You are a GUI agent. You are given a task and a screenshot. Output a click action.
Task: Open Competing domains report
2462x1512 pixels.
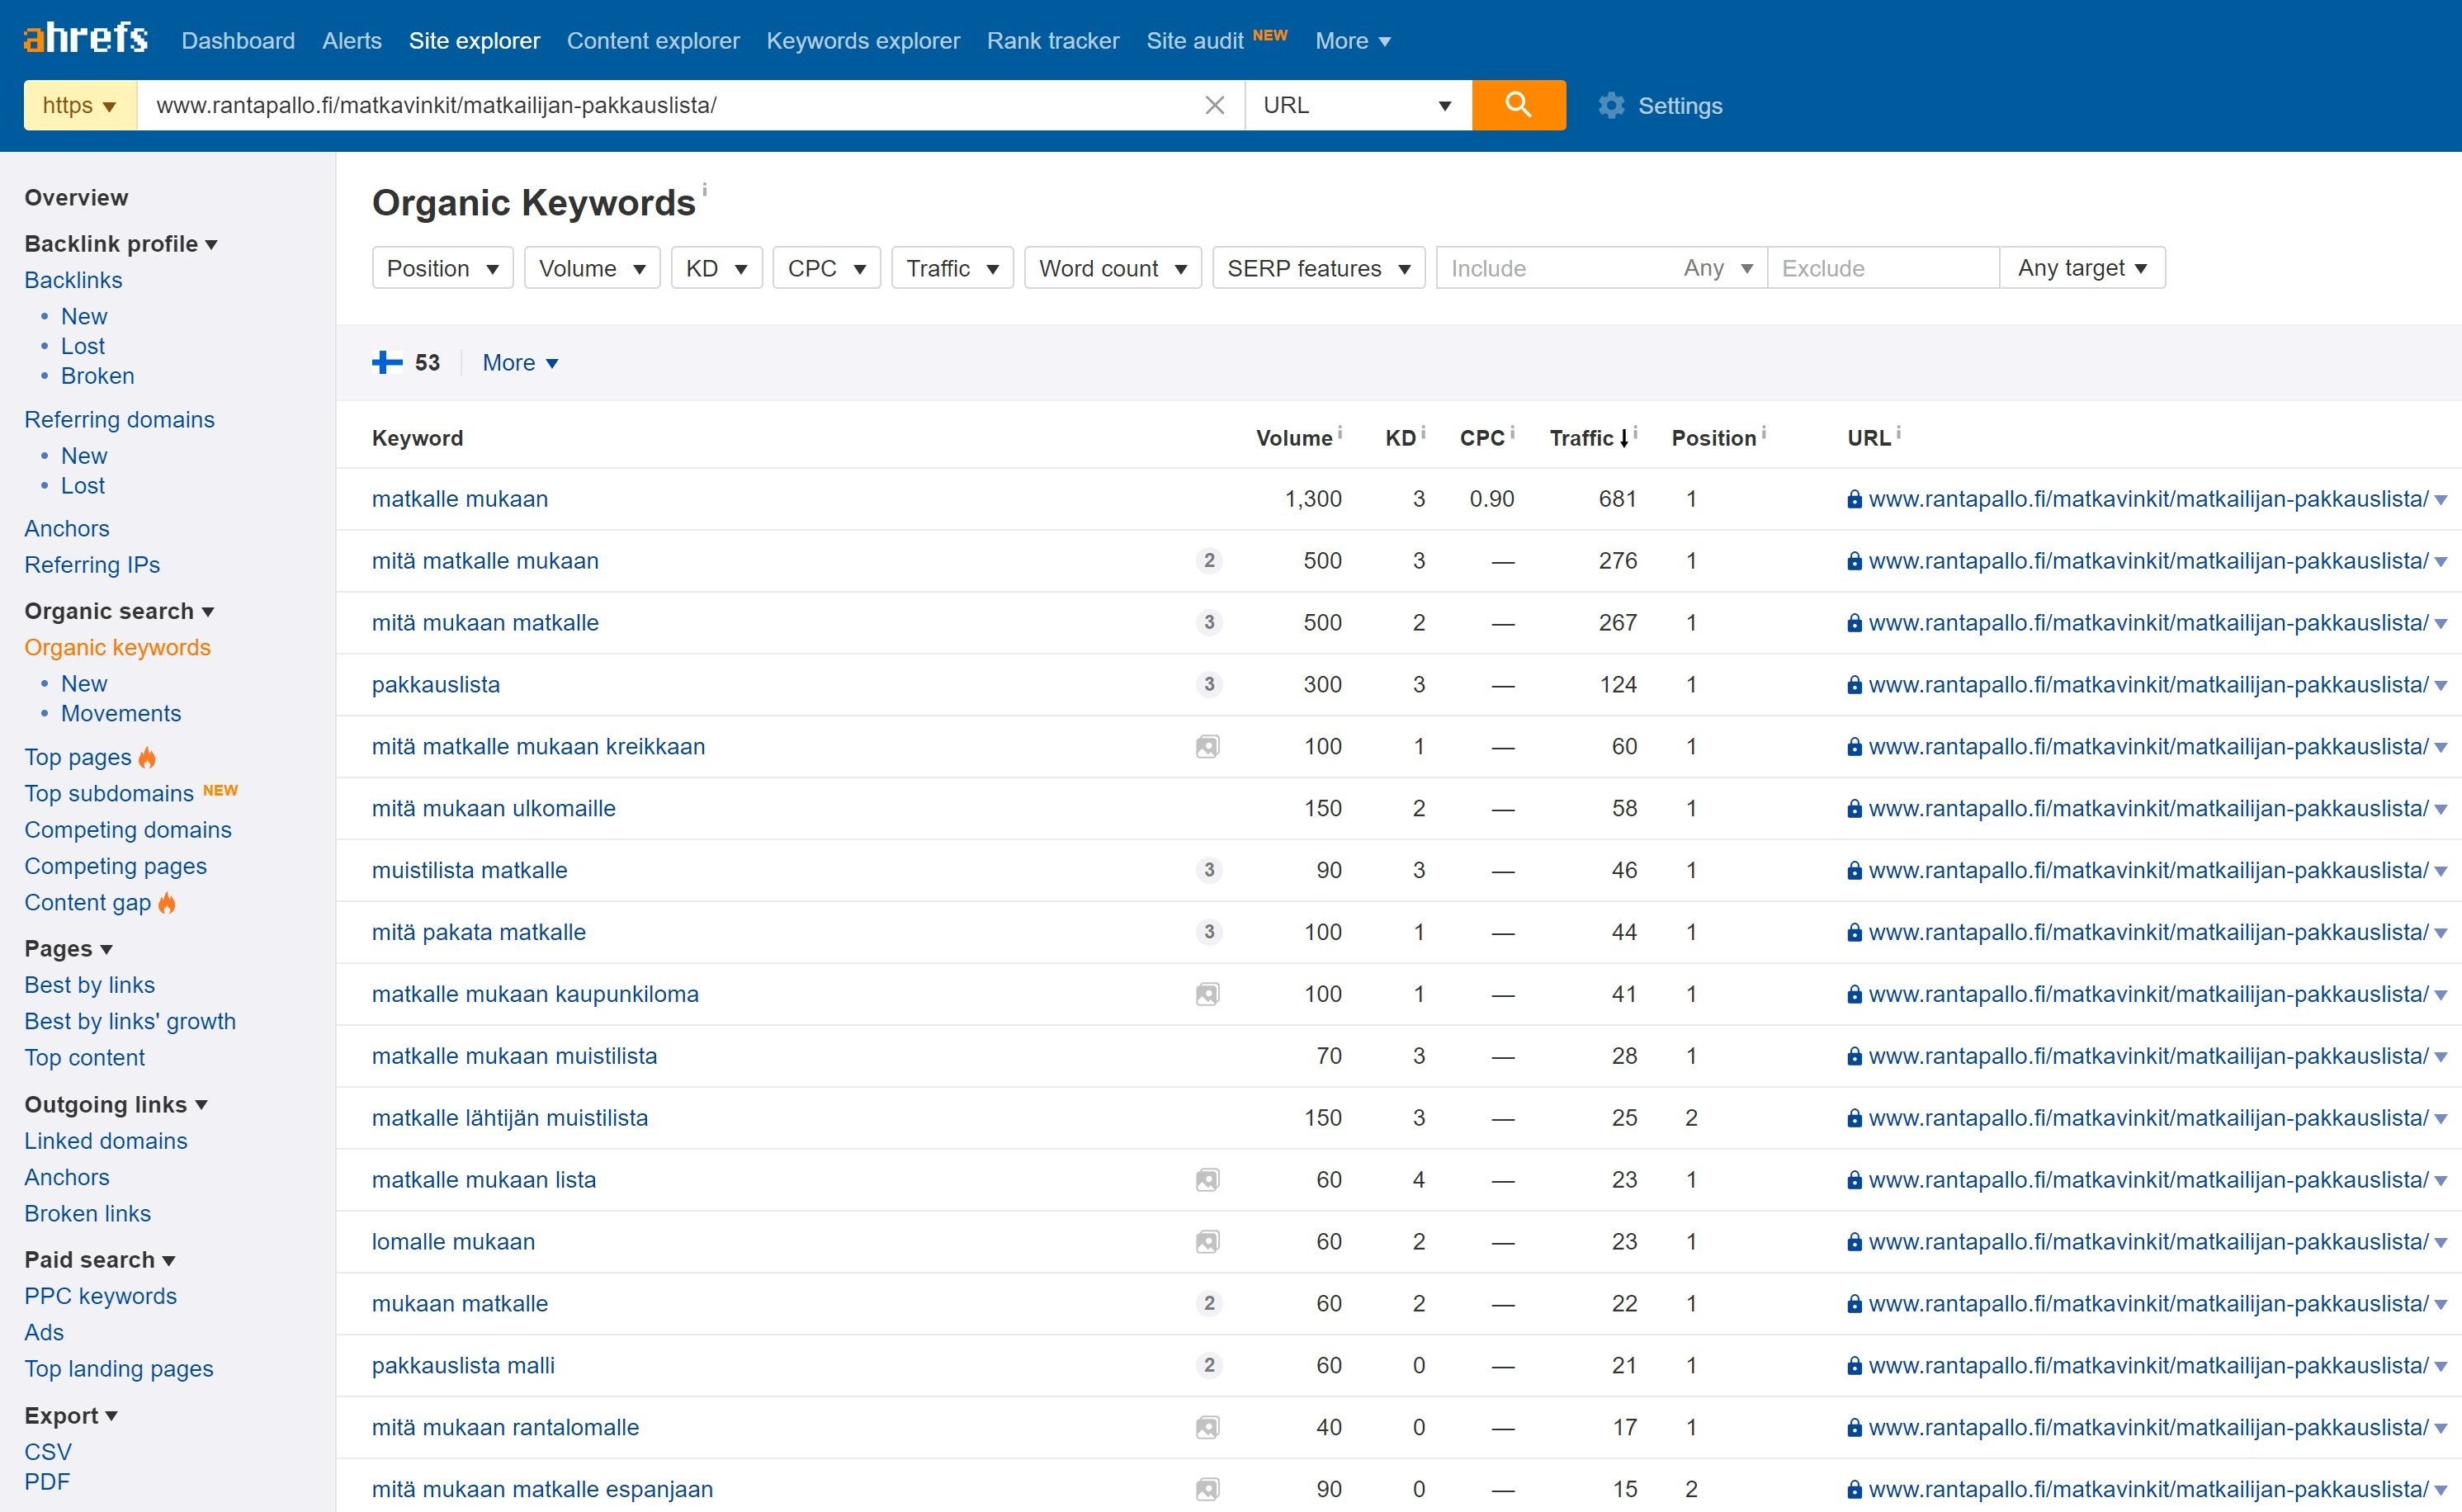128,830
